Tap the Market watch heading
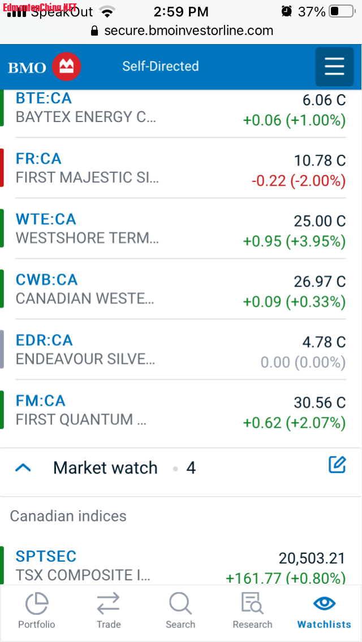Image resolution: width=362 pixels, height=642 pixels. pos(105,468)
